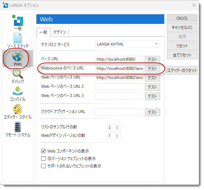
Task: Click the OK(O) button
Action: click(x=182, y=18)
